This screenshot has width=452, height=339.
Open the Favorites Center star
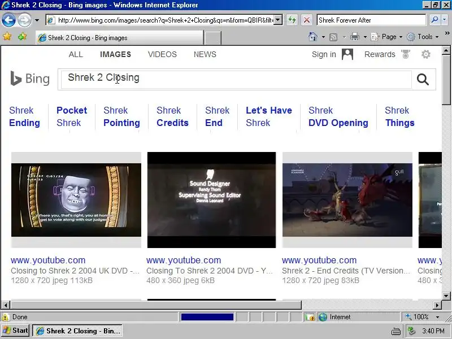coord(7,37)
